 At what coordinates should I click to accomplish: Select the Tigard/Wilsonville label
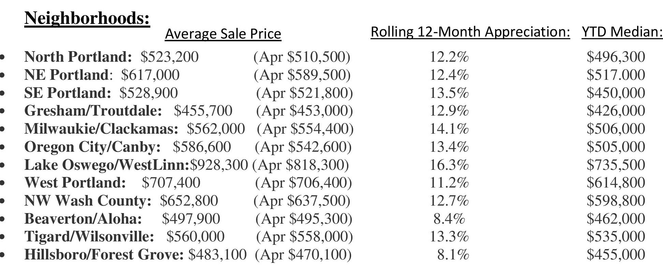(89, 237)
